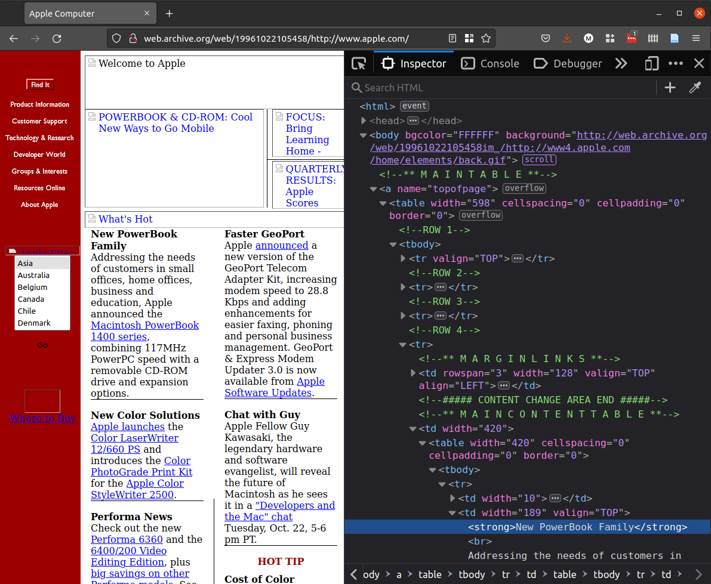The height and width of the screenshot is (584, 711).
Task: Expand the td width=10 node
Action: pos(452,498)
